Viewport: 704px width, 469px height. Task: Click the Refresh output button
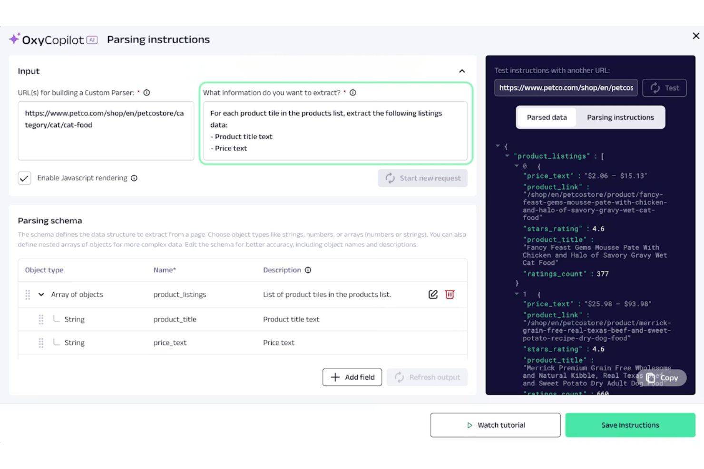coord(427,377)
